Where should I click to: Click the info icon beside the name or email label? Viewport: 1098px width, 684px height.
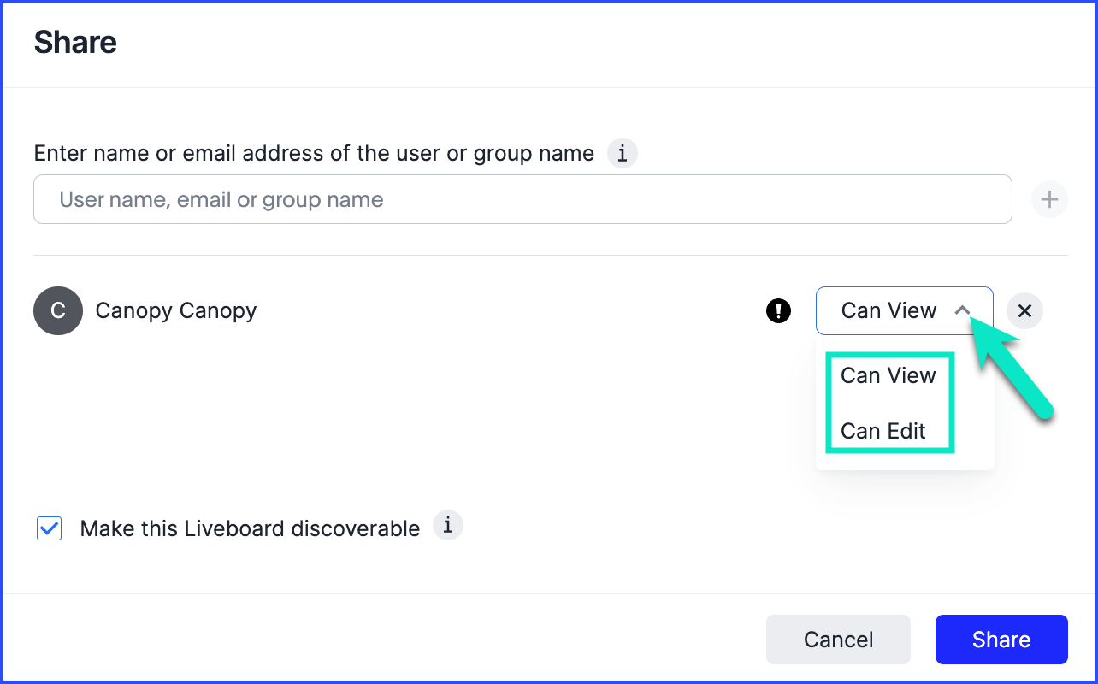[x=623, y=154]
